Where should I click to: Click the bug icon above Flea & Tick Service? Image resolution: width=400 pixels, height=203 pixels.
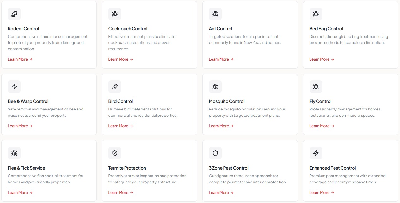coord(14,153)
